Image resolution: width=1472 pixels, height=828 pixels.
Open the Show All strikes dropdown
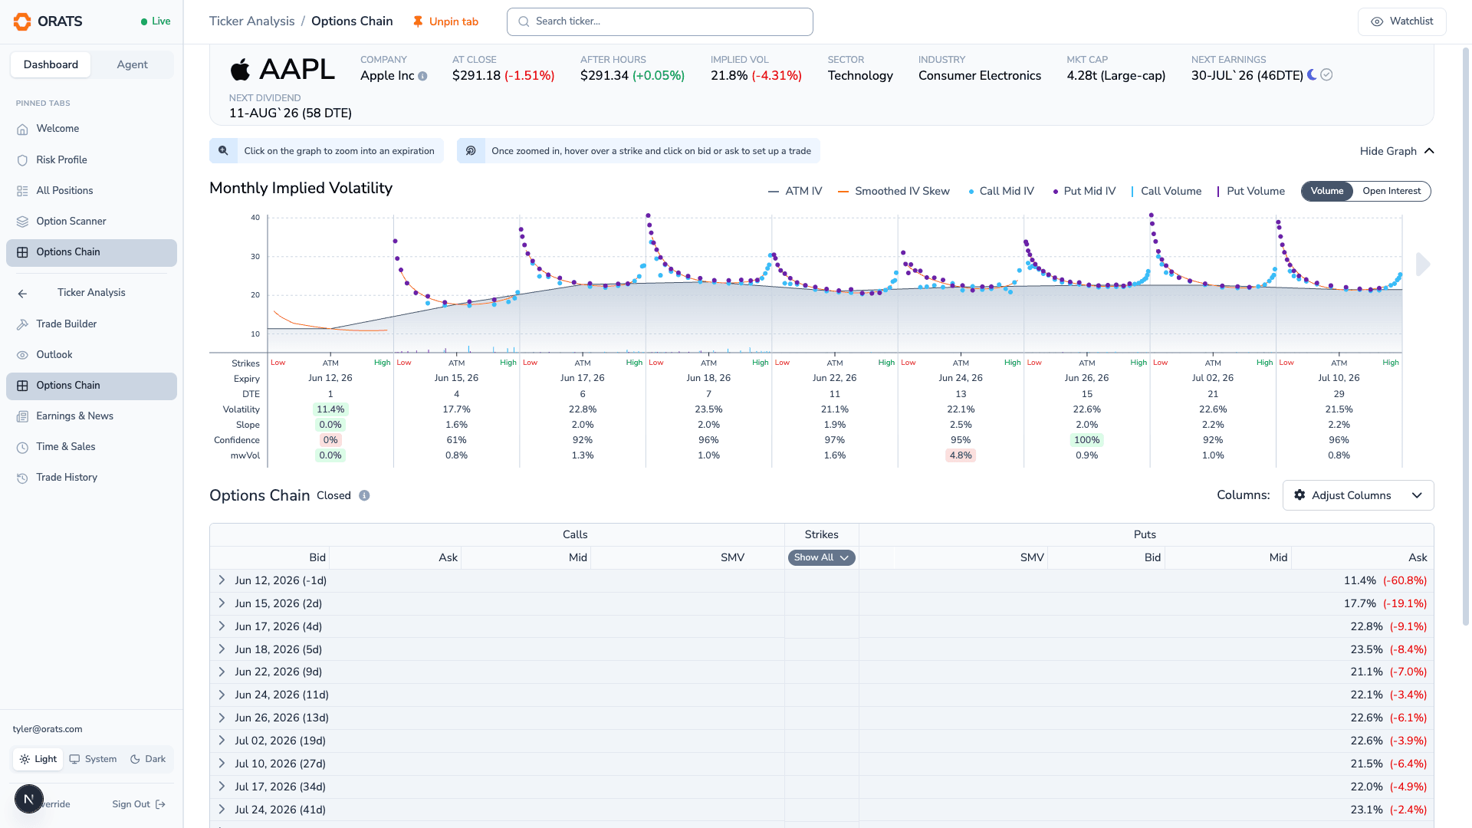(x=821, y=557)
